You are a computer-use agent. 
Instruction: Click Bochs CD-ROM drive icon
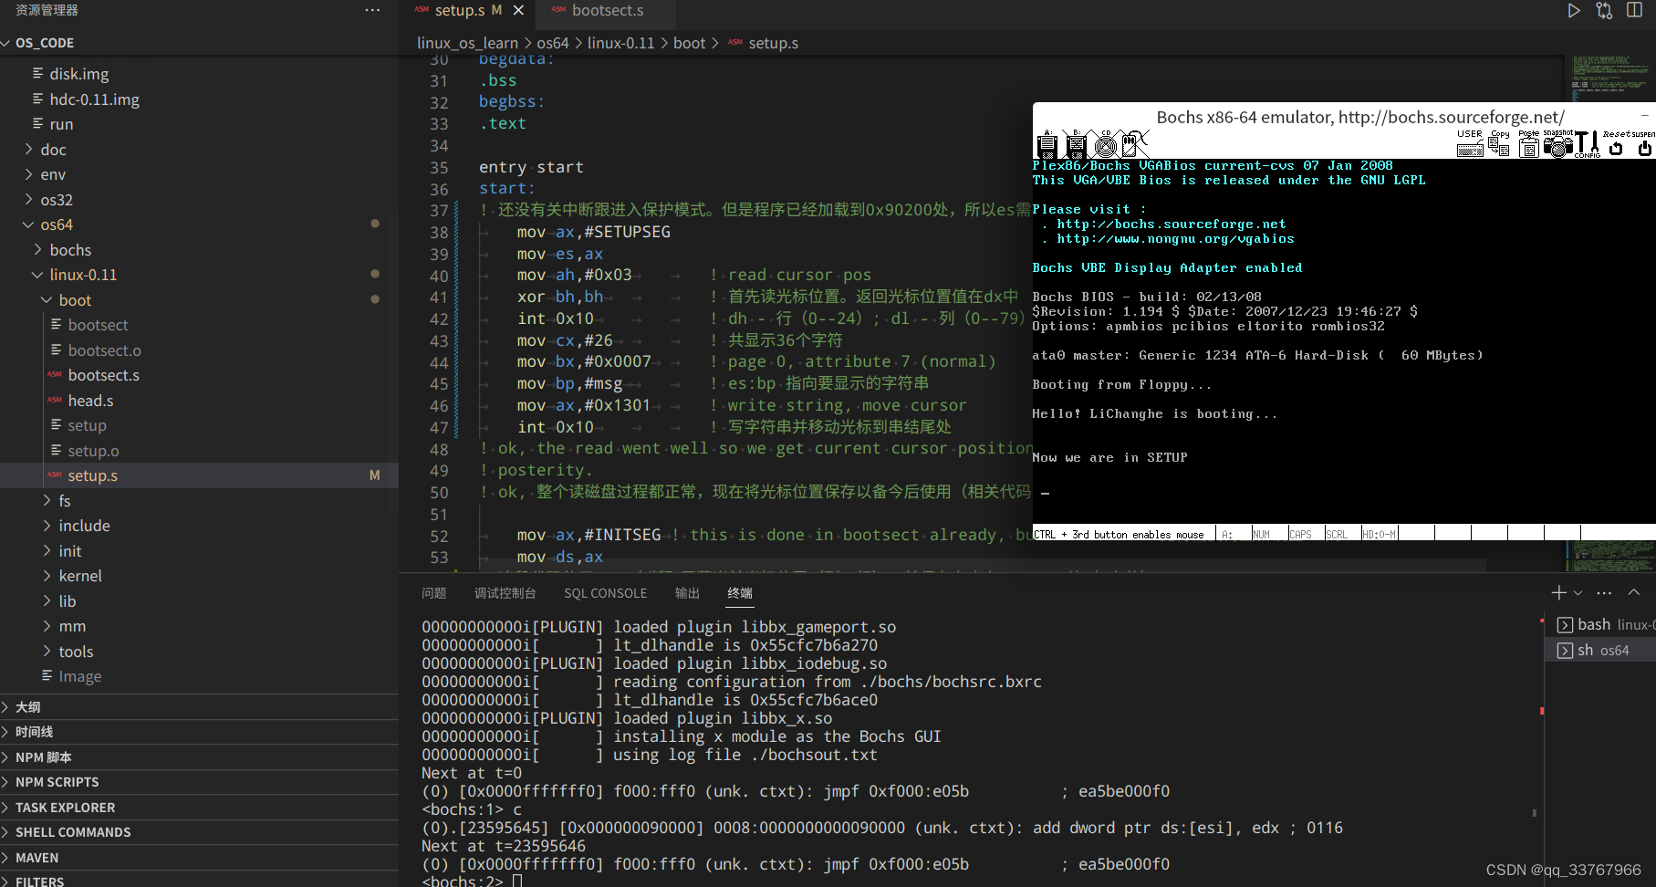[1106, 144]
